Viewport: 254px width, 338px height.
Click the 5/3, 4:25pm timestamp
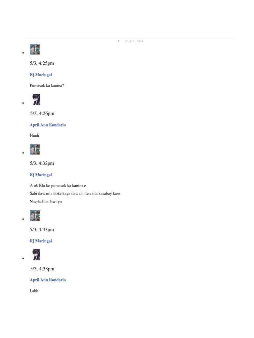point(42,63)
